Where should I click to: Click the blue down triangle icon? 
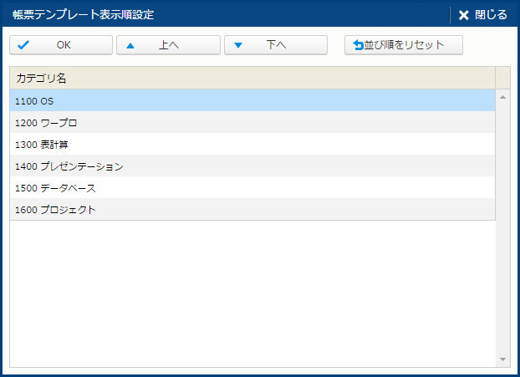(x=238, y=45)
